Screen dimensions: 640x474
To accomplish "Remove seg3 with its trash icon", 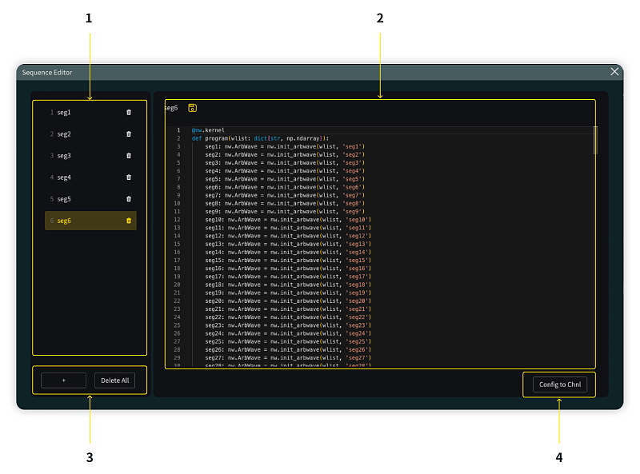I will pos(129,156).
